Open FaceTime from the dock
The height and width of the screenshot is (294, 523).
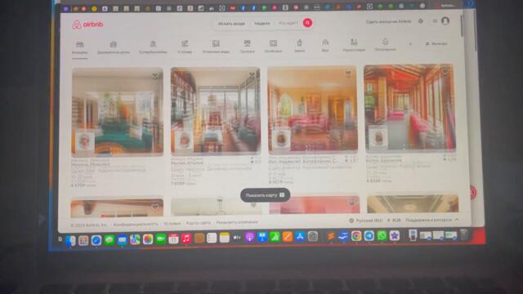(x=160, y=239)
